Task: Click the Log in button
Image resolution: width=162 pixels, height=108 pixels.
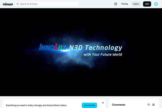Action: 136,4
